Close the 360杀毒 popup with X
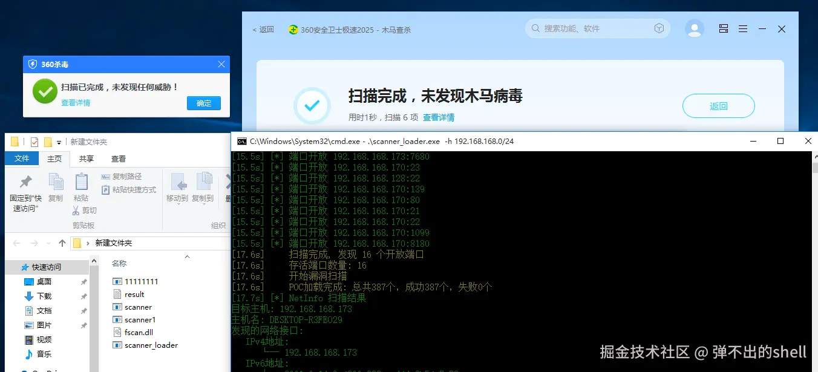This screenshot has width=818, height=372. point(221,64)
